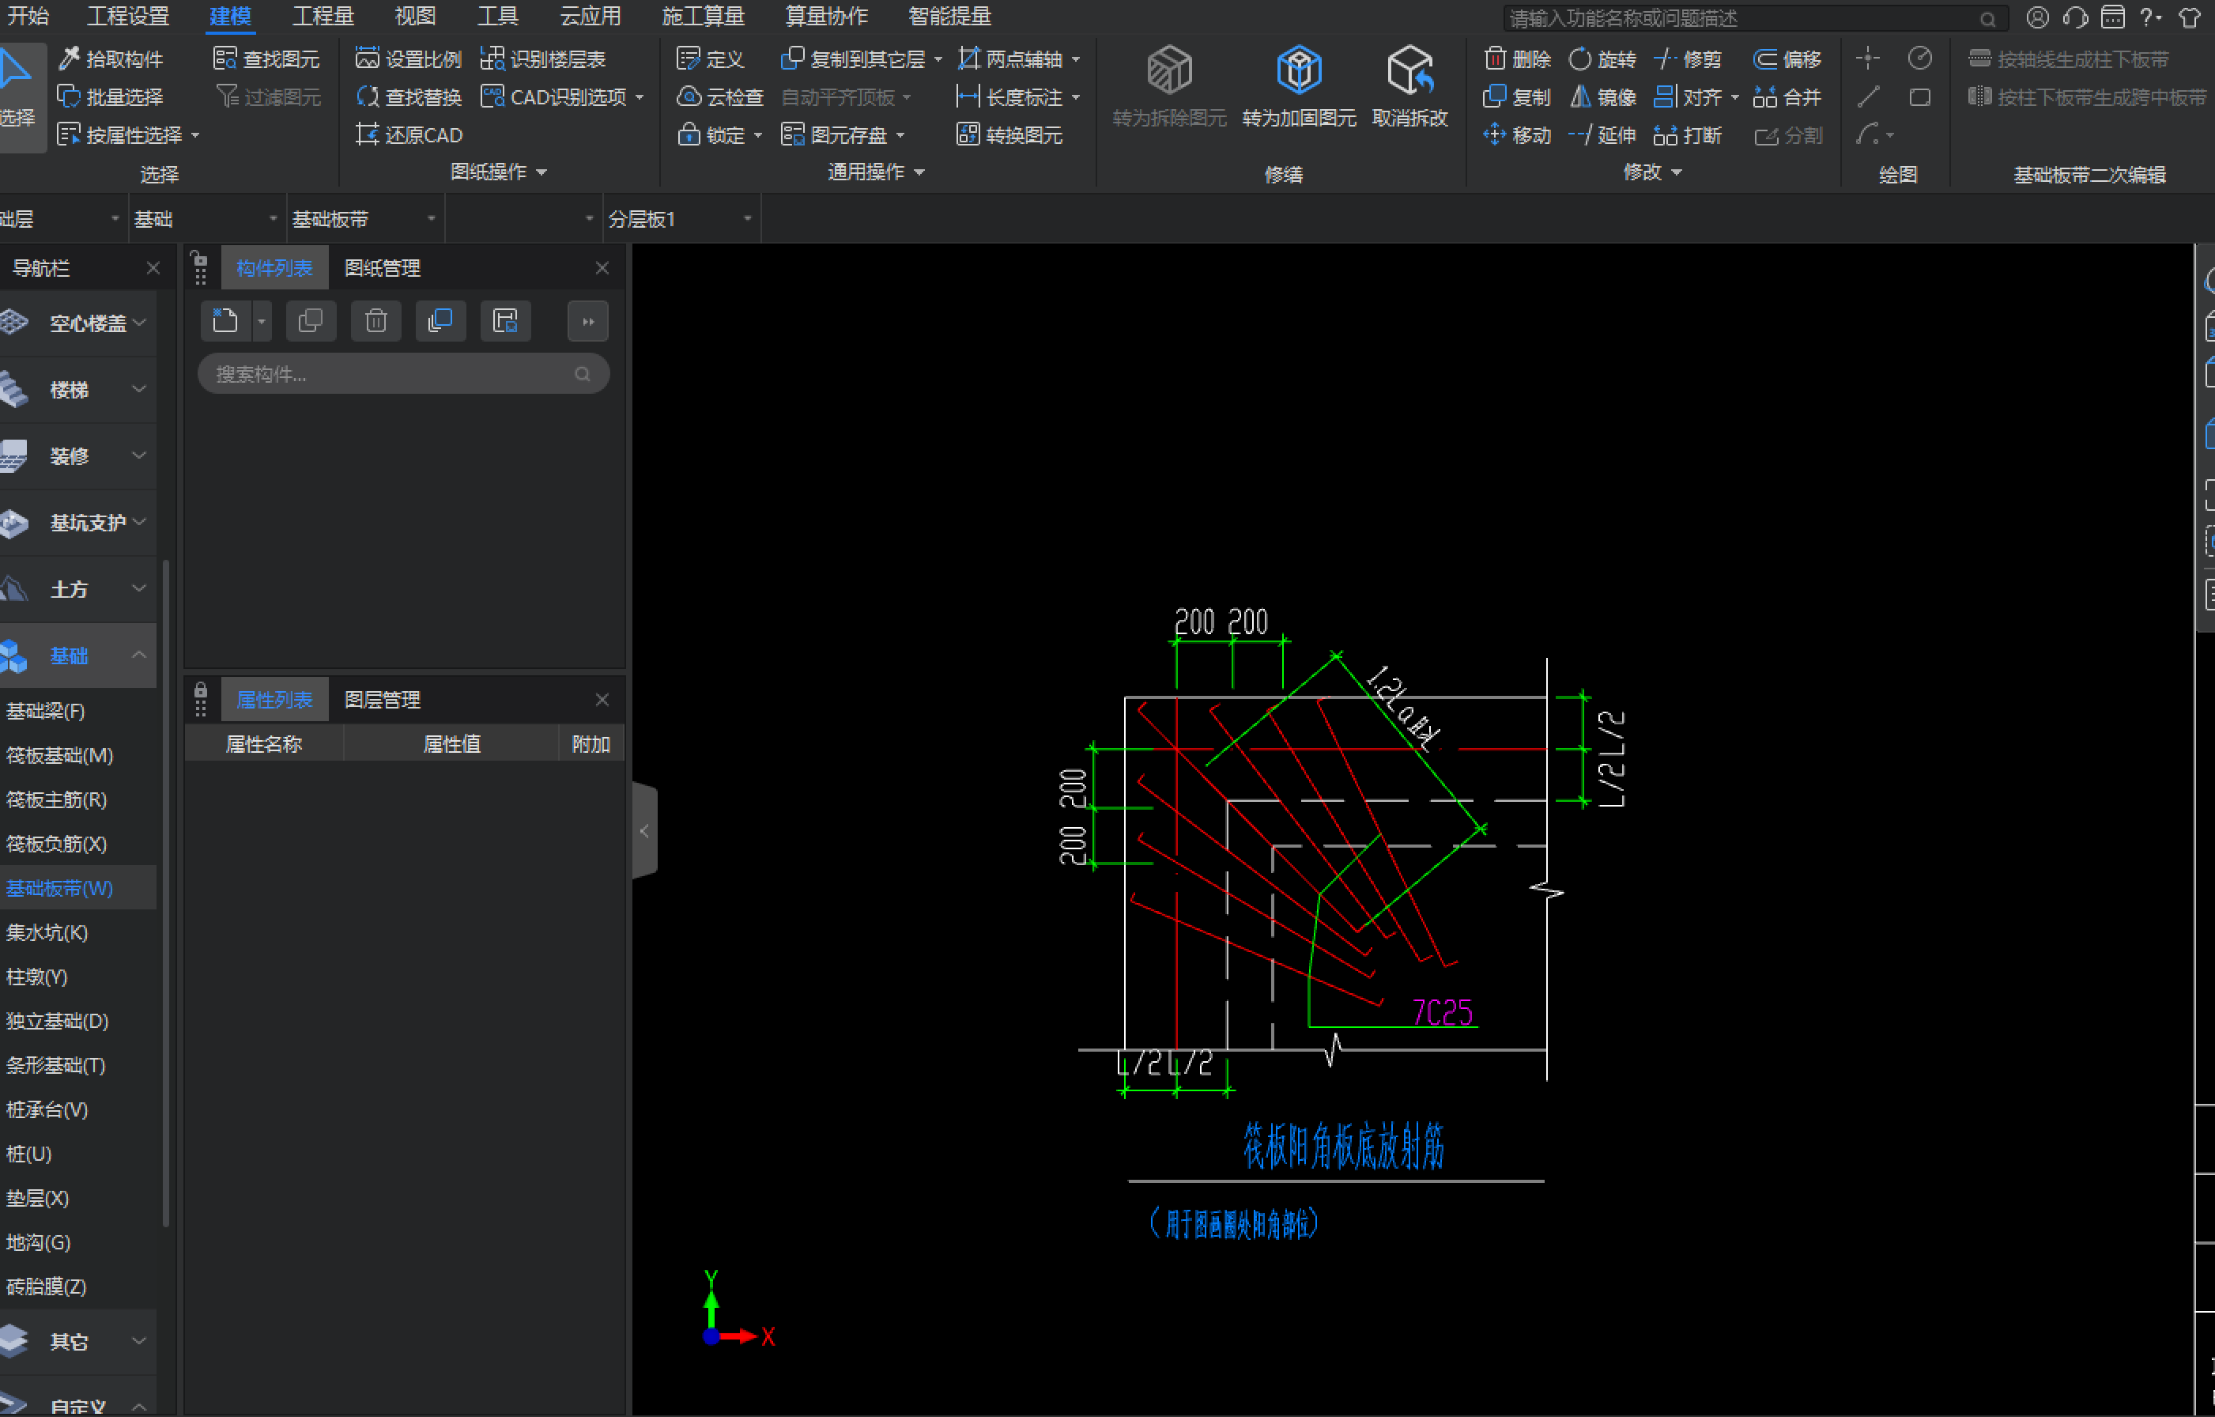The width and height of the screenshot is (2215, 1417).
Task: Click 设置比例 scale icon
Action: pyautogui.click(x=367, y=59)
